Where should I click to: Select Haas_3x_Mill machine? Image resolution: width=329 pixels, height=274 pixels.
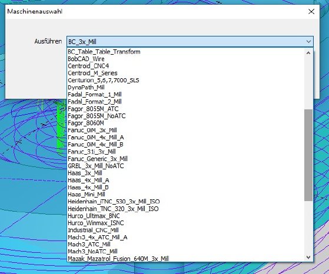click(186, 173)
